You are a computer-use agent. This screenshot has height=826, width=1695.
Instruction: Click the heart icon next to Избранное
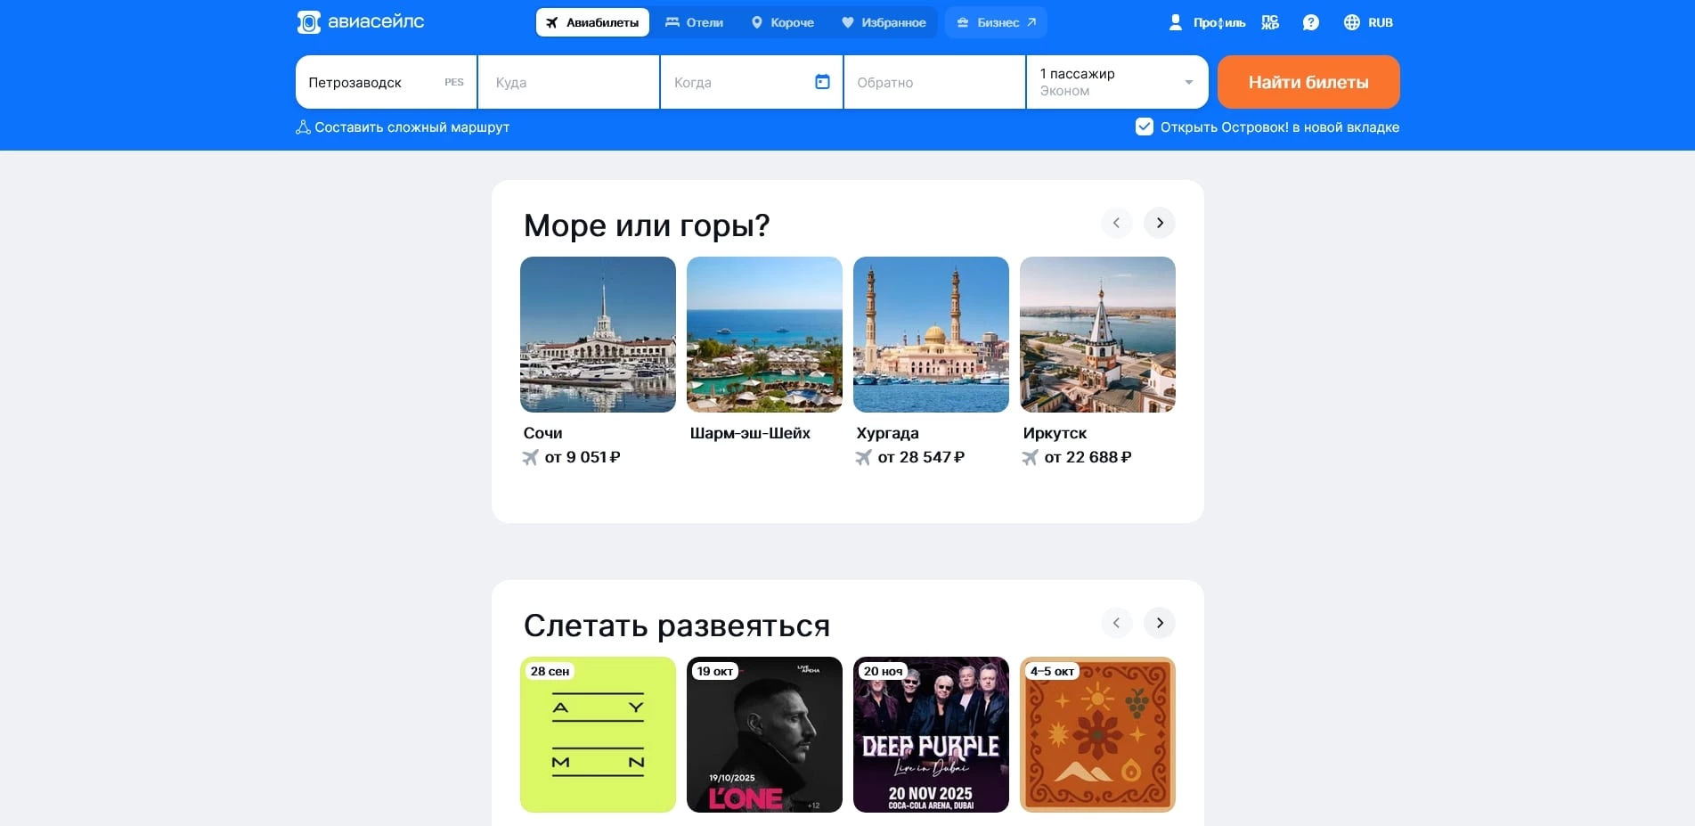845,22
